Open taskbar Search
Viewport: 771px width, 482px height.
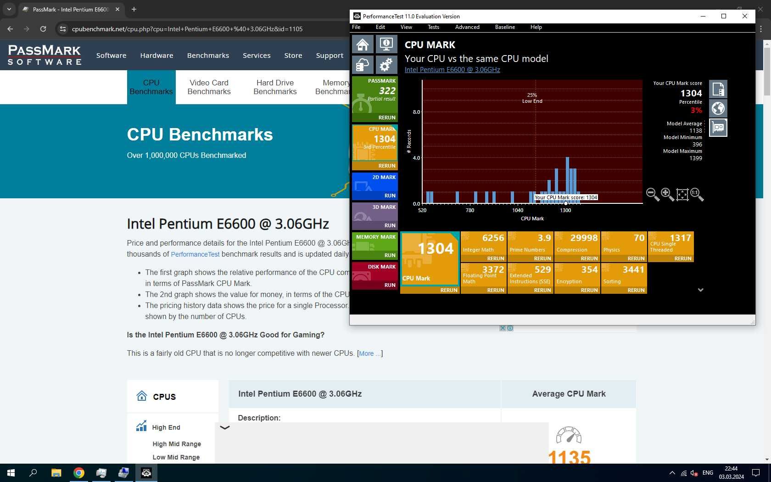(33, 473)
